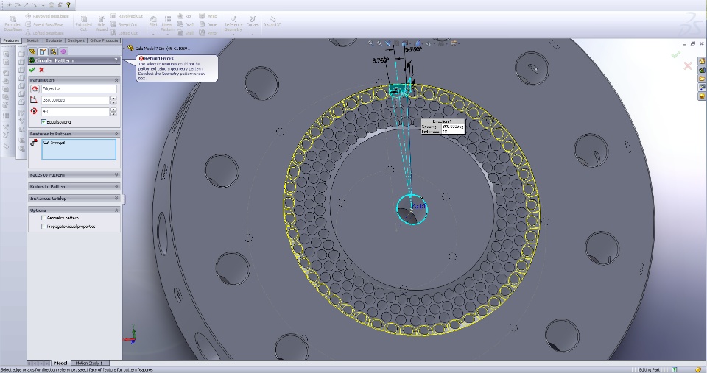Click the Lofted Boss/Base tool
The image size is (707, 373).
click(45, 33)
